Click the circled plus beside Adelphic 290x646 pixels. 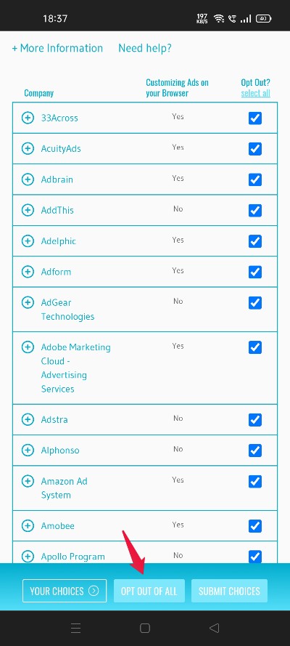click(x=28, y=241)
